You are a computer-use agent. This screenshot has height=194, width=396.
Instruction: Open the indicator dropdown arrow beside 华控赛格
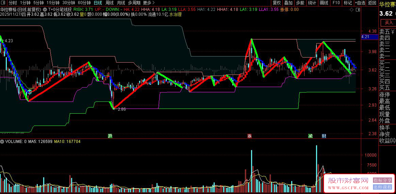[x=45, y=9]
